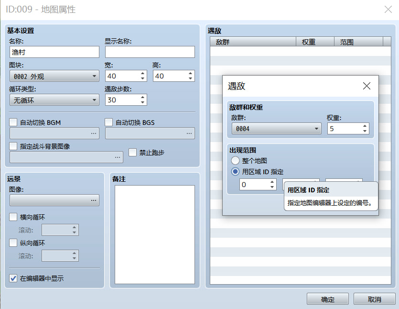Click 确定 button to confirm
399x309 pixels.
click(x=327, y=299)
